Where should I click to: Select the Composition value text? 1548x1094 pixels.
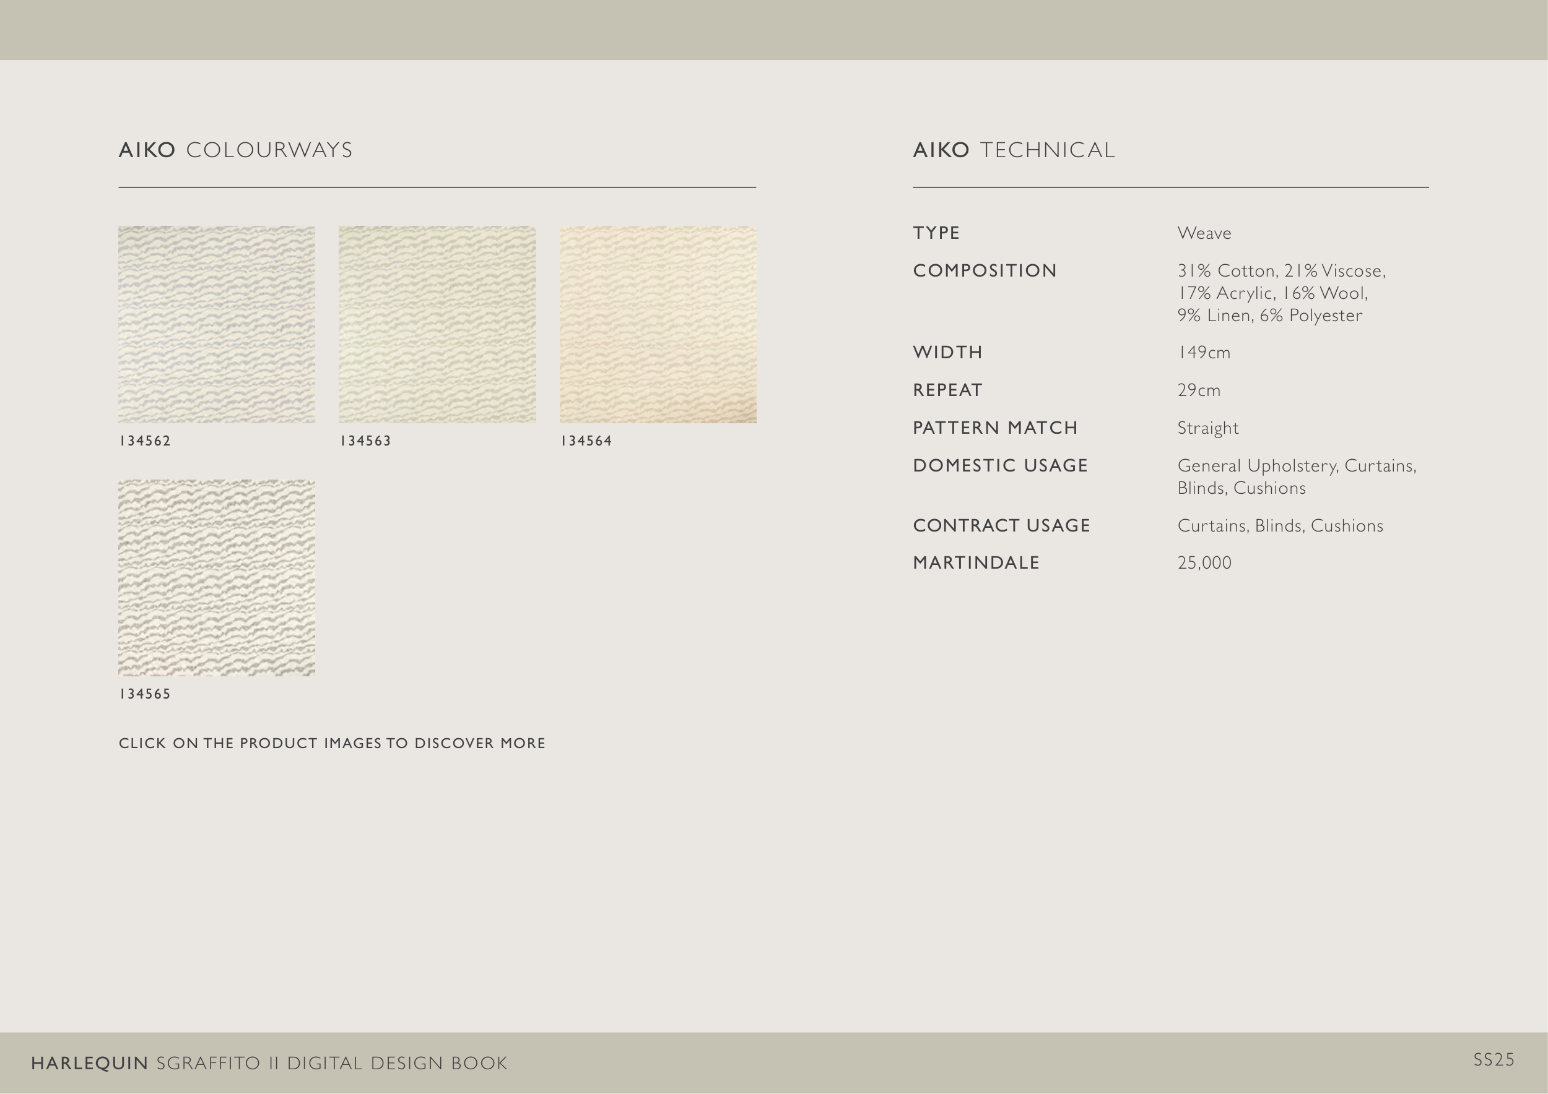(1281, 293)
